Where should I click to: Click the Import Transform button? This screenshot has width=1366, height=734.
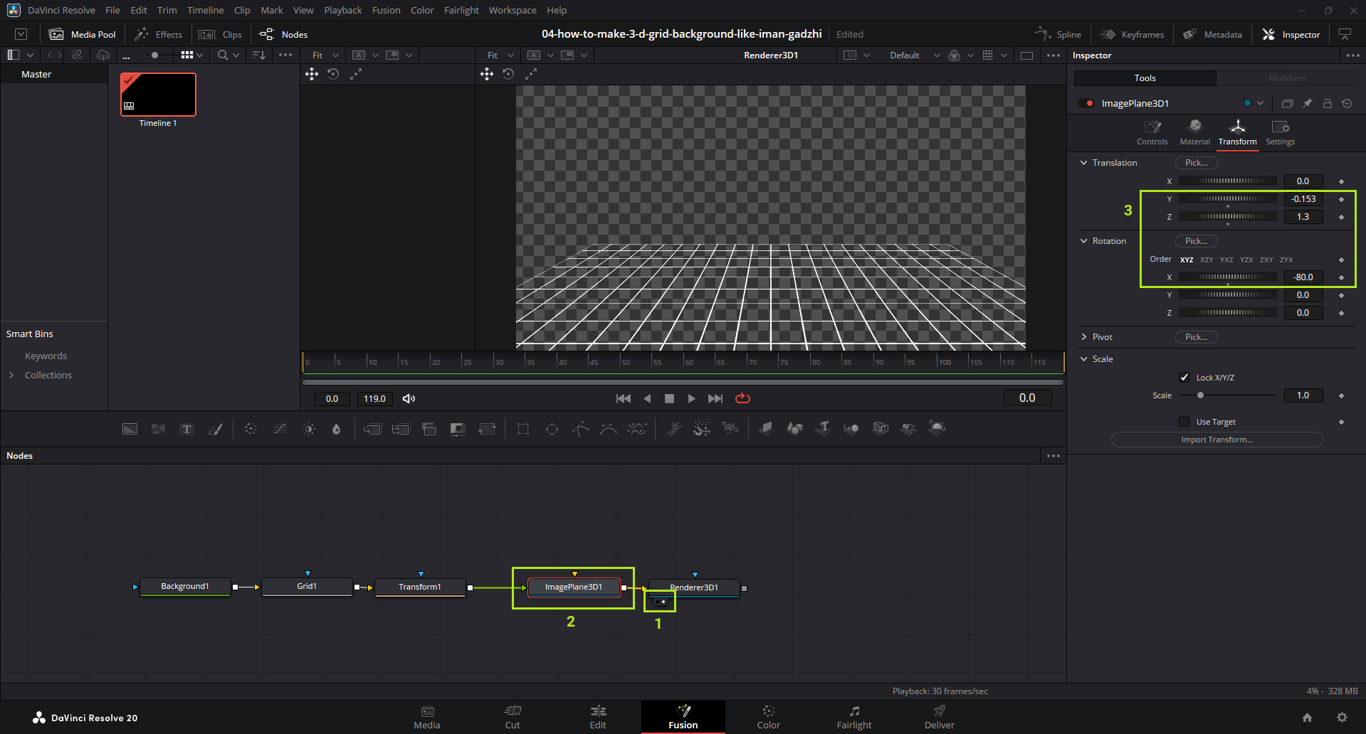coord(1217,440)
